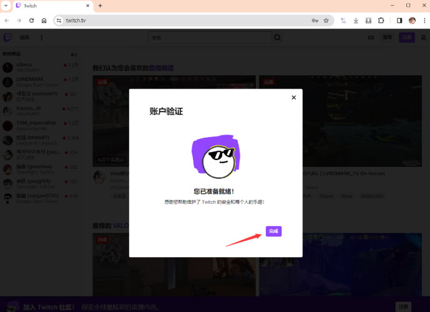430x312 pixels.
Task: Open the three-dot more menu in the Twitch header
Action: click(x=42, y=37)
